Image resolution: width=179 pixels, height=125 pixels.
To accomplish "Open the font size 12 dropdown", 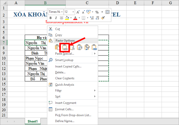I will pos(69,12).
